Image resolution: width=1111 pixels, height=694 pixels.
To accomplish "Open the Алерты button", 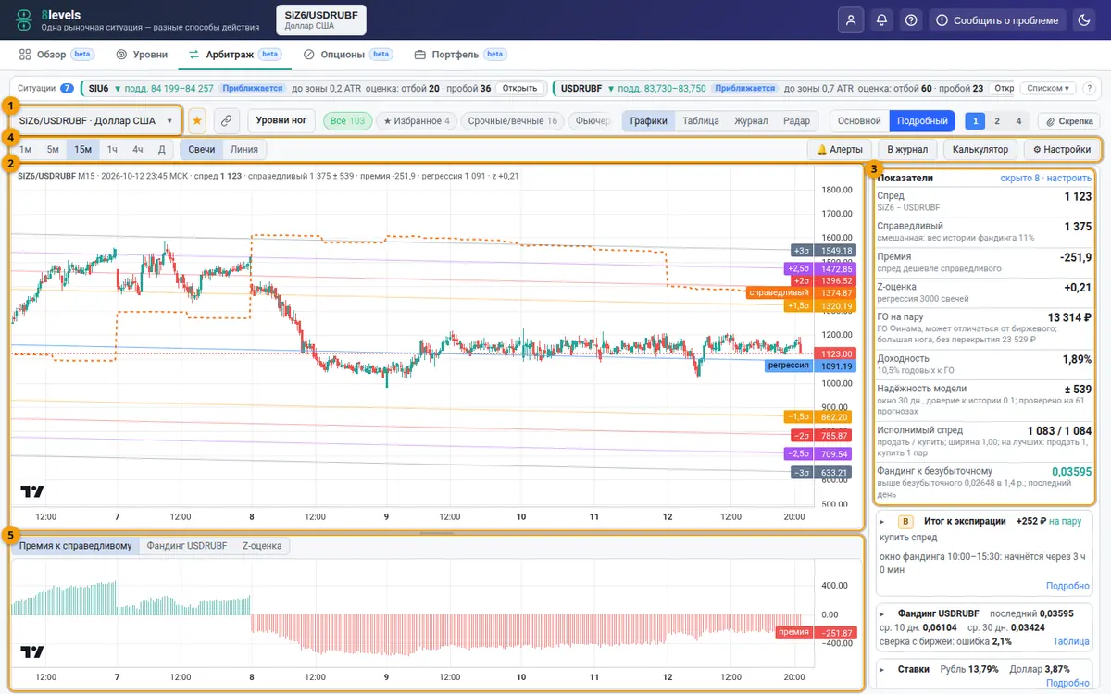I will click(840, 149).
